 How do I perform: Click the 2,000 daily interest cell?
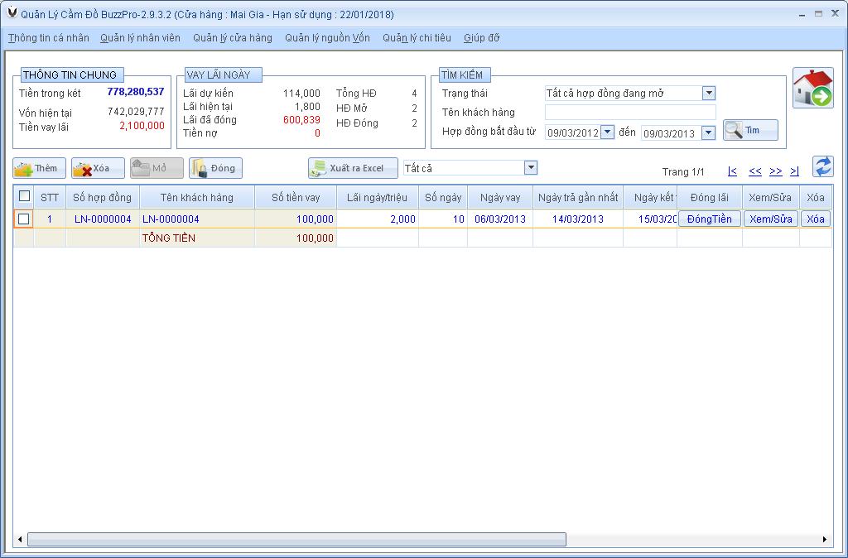[x=378, y=219]
